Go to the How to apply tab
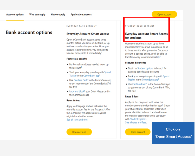 pos(58,15)
